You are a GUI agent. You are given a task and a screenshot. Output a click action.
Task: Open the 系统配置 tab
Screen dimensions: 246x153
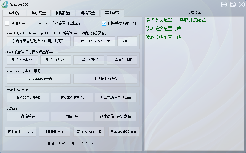point(38,13)
